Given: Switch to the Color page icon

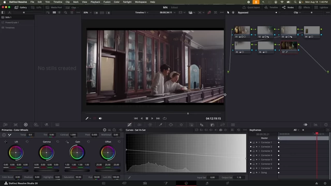Looking at the screenshot, I should (x=186, y=183).
